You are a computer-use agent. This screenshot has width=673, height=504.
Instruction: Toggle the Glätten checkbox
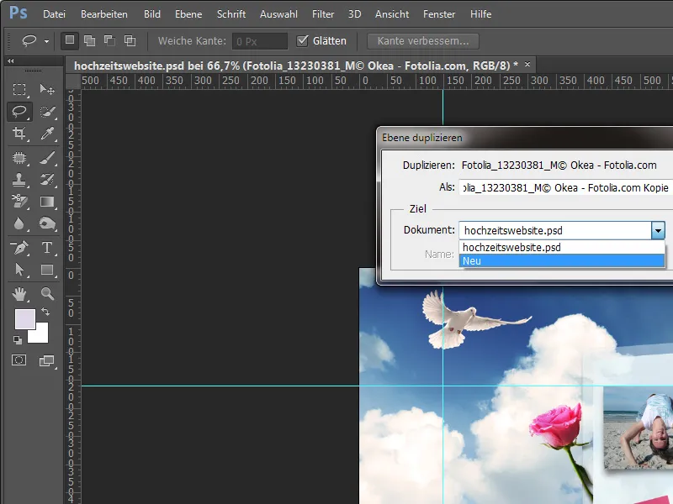click(x=302, y=40)
